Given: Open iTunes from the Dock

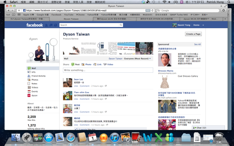Looking at the screenshot, I should (114, 137).
